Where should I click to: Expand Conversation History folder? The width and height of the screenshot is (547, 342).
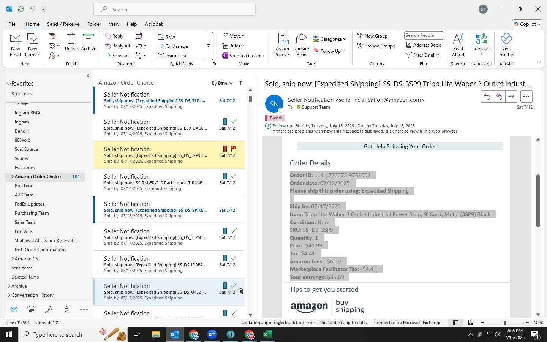(x=9, y=295)
